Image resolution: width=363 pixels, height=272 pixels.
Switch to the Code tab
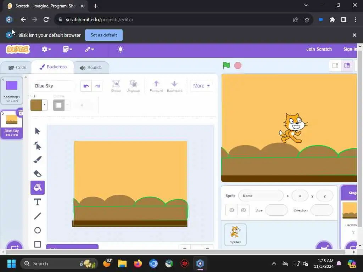point(17,68)
